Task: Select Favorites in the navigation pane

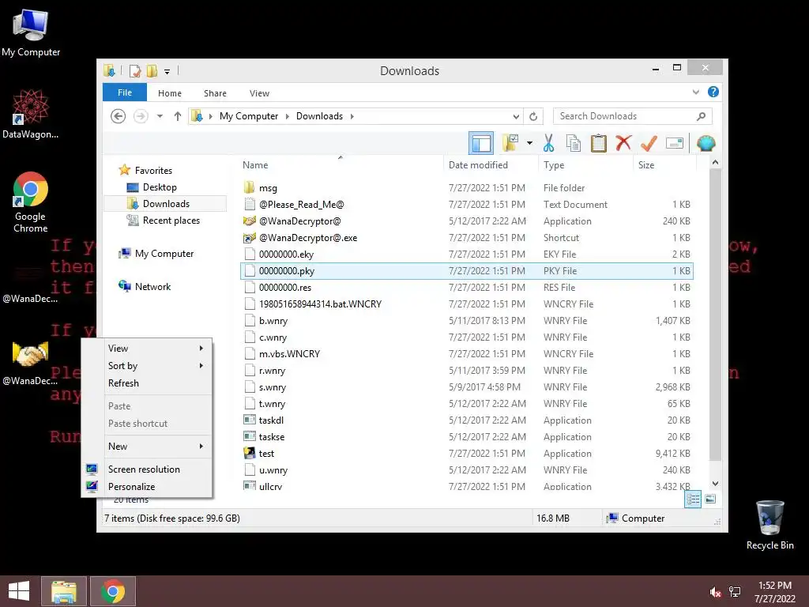Action: pos(153,171)
